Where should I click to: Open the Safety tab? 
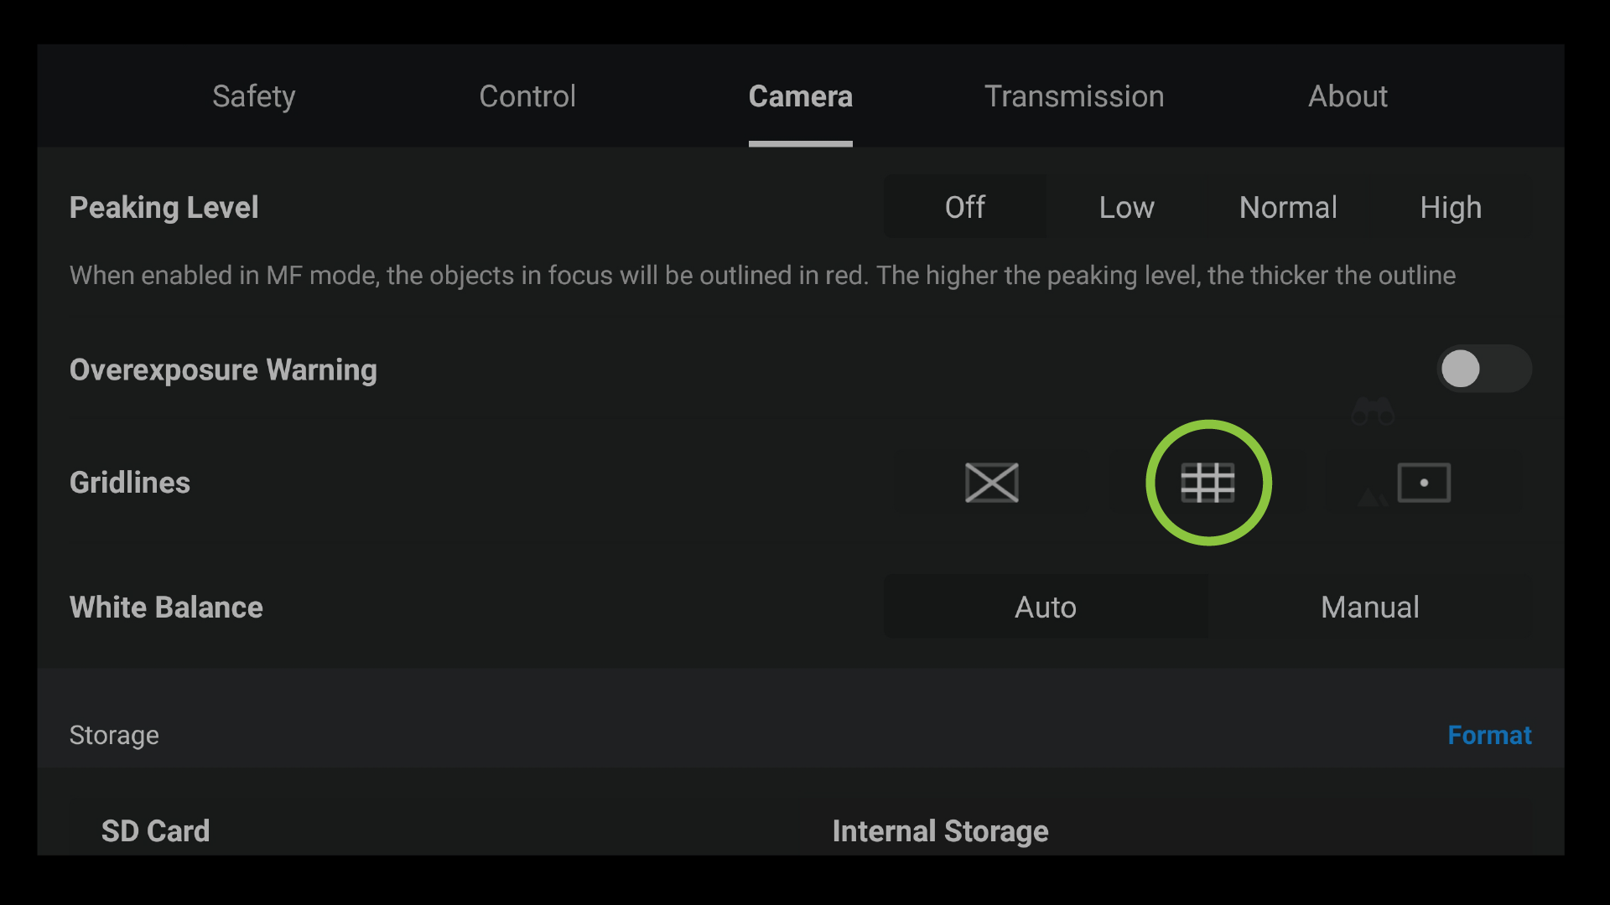[253, 96]
